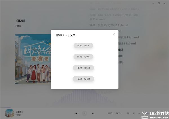Click the large album cover art

tap(33, 59)
